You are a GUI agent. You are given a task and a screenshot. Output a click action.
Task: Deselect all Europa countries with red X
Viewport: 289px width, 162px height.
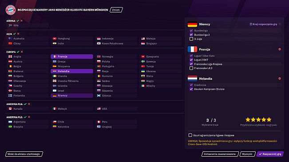coord(22,52)
